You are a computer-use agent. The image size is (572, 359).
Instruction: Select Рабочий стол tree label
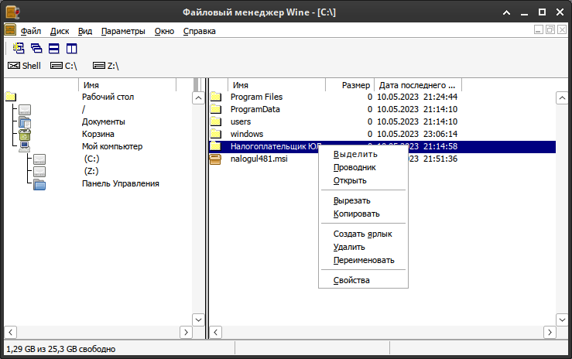(108, 97)
